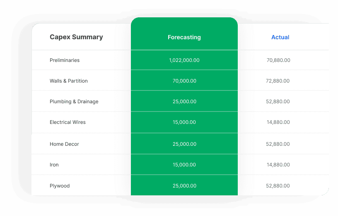
Task: Click the Capex Summary column header
Action: point(76,37)
